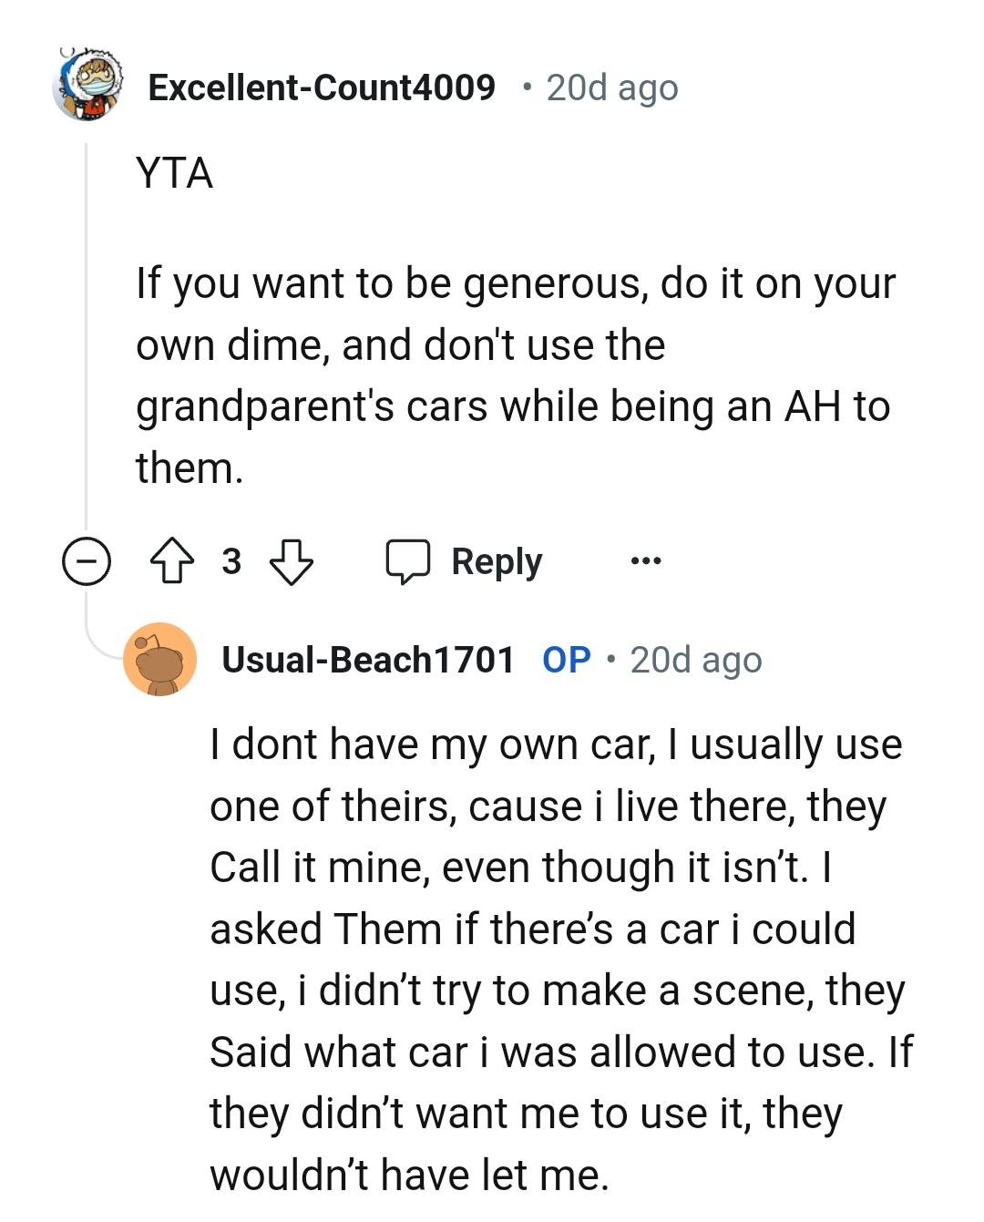Open the three-dot more options menu

(x=646, y=561)
